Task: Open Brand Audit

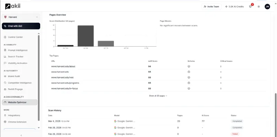Action: pos(14,76)
